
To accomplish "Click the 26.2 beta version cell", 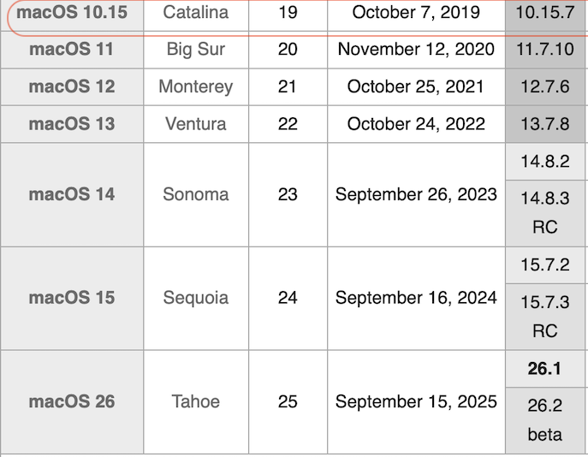I will pos(545,421).
